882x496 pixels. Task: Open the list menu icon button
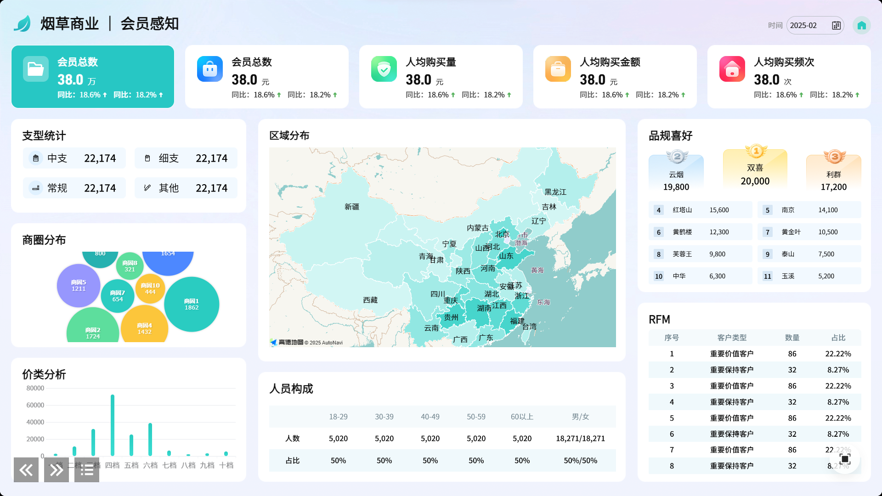tap(87, 470)
